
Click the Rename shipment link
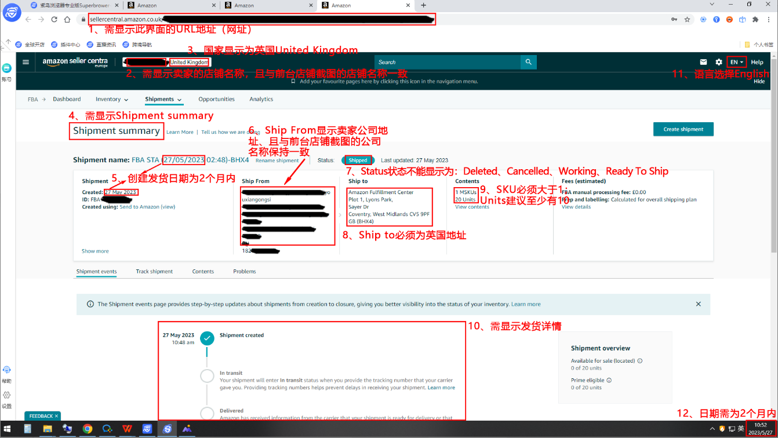pyautogui.click(x=277, y=160)
